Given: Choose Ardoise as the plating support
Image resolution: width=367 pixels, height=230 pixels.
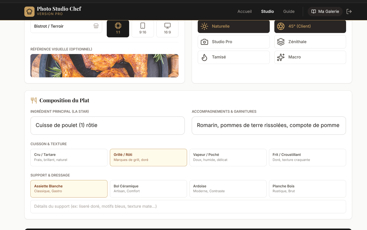Looking at the screenshot, I should [228, 189].
